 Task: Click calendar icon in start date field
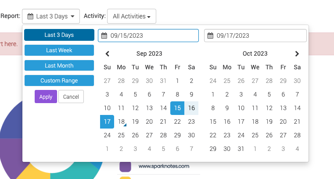[104, 36]
